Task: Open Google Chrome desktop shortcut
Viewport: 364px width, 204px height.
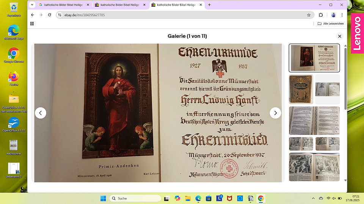Action: [x=14, y=55]
